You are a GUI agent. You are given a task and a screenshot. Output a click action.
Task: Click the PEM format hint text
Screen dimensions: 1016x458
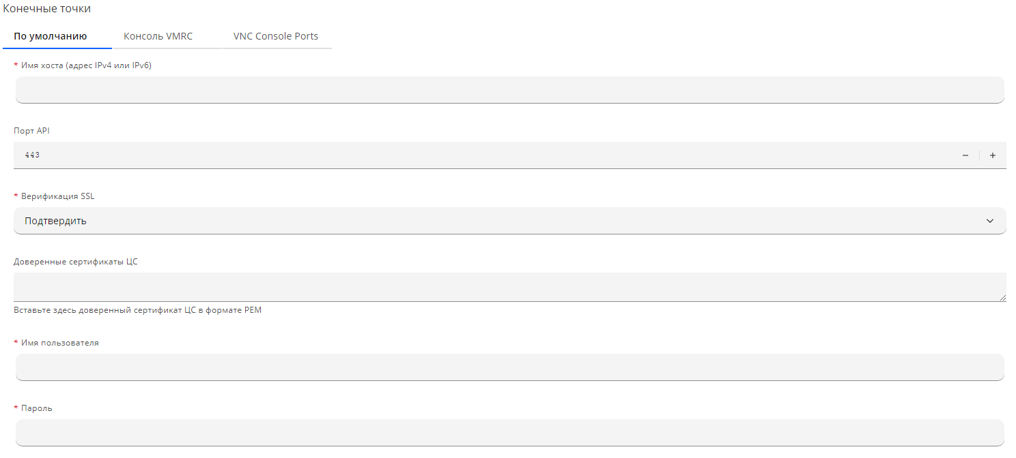click(x=137, y=310)
